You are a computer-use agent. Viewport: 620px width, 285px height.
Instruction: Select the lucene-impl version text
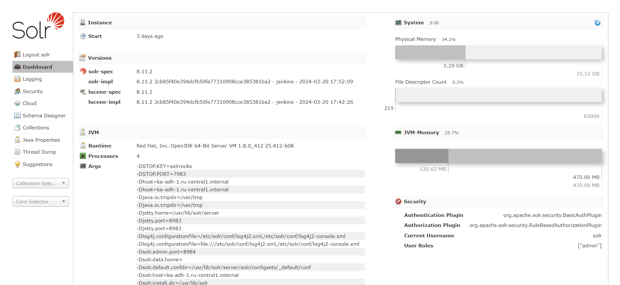[x=245, y=102]
